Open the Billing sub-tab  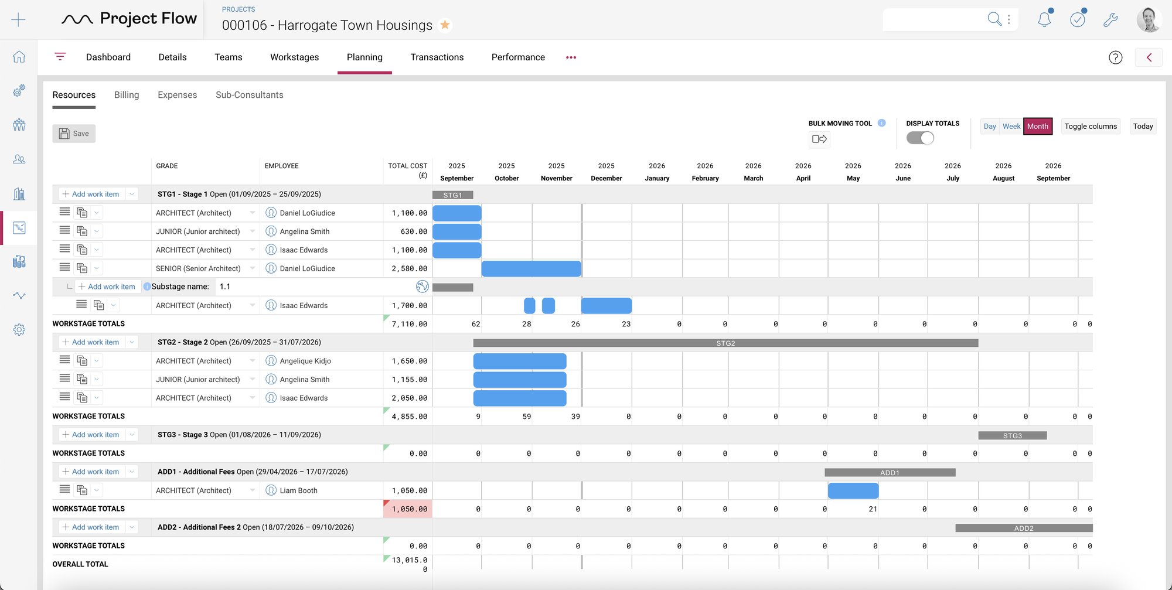[127, 94]
